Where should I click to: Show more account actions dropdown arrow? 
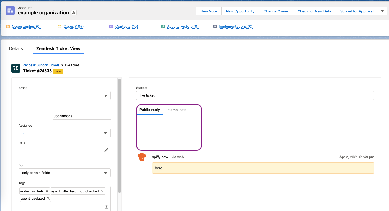(x=382, y=11)
